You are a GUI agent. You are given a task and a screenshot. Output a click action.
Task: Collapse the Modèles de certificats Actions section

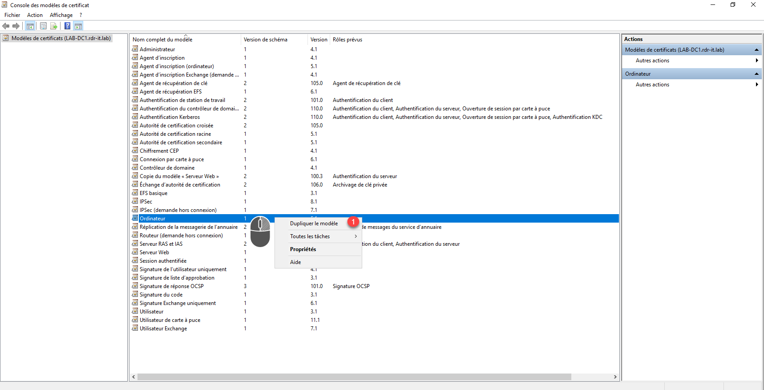click(756, 50)
